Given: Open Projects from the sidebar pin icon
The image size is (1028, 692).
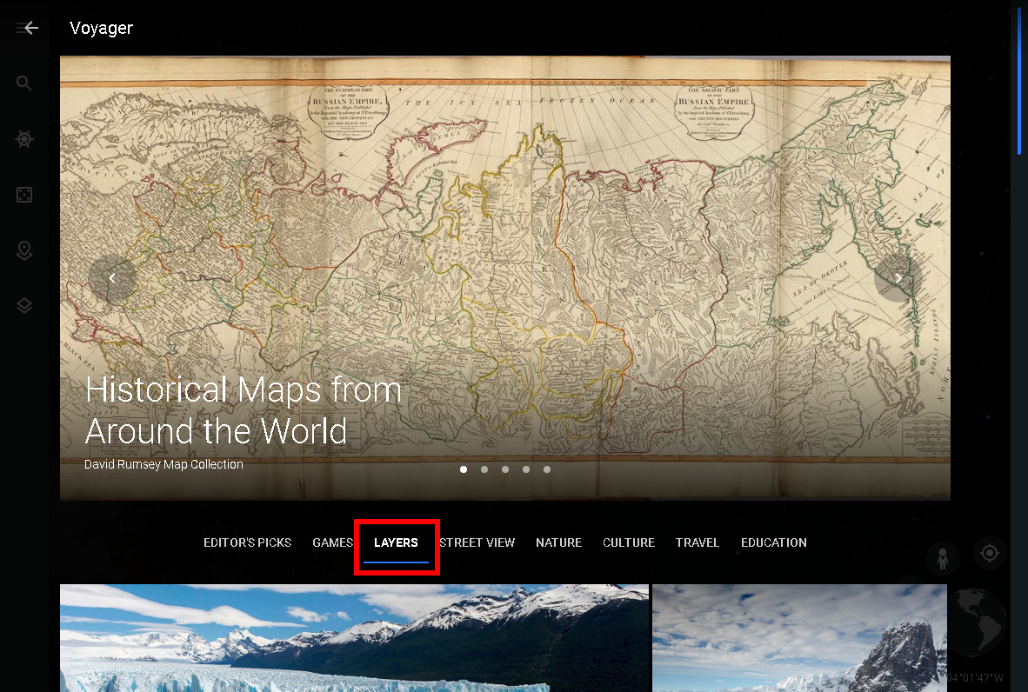Looking at the screenshot, I should tap(24, 250).
